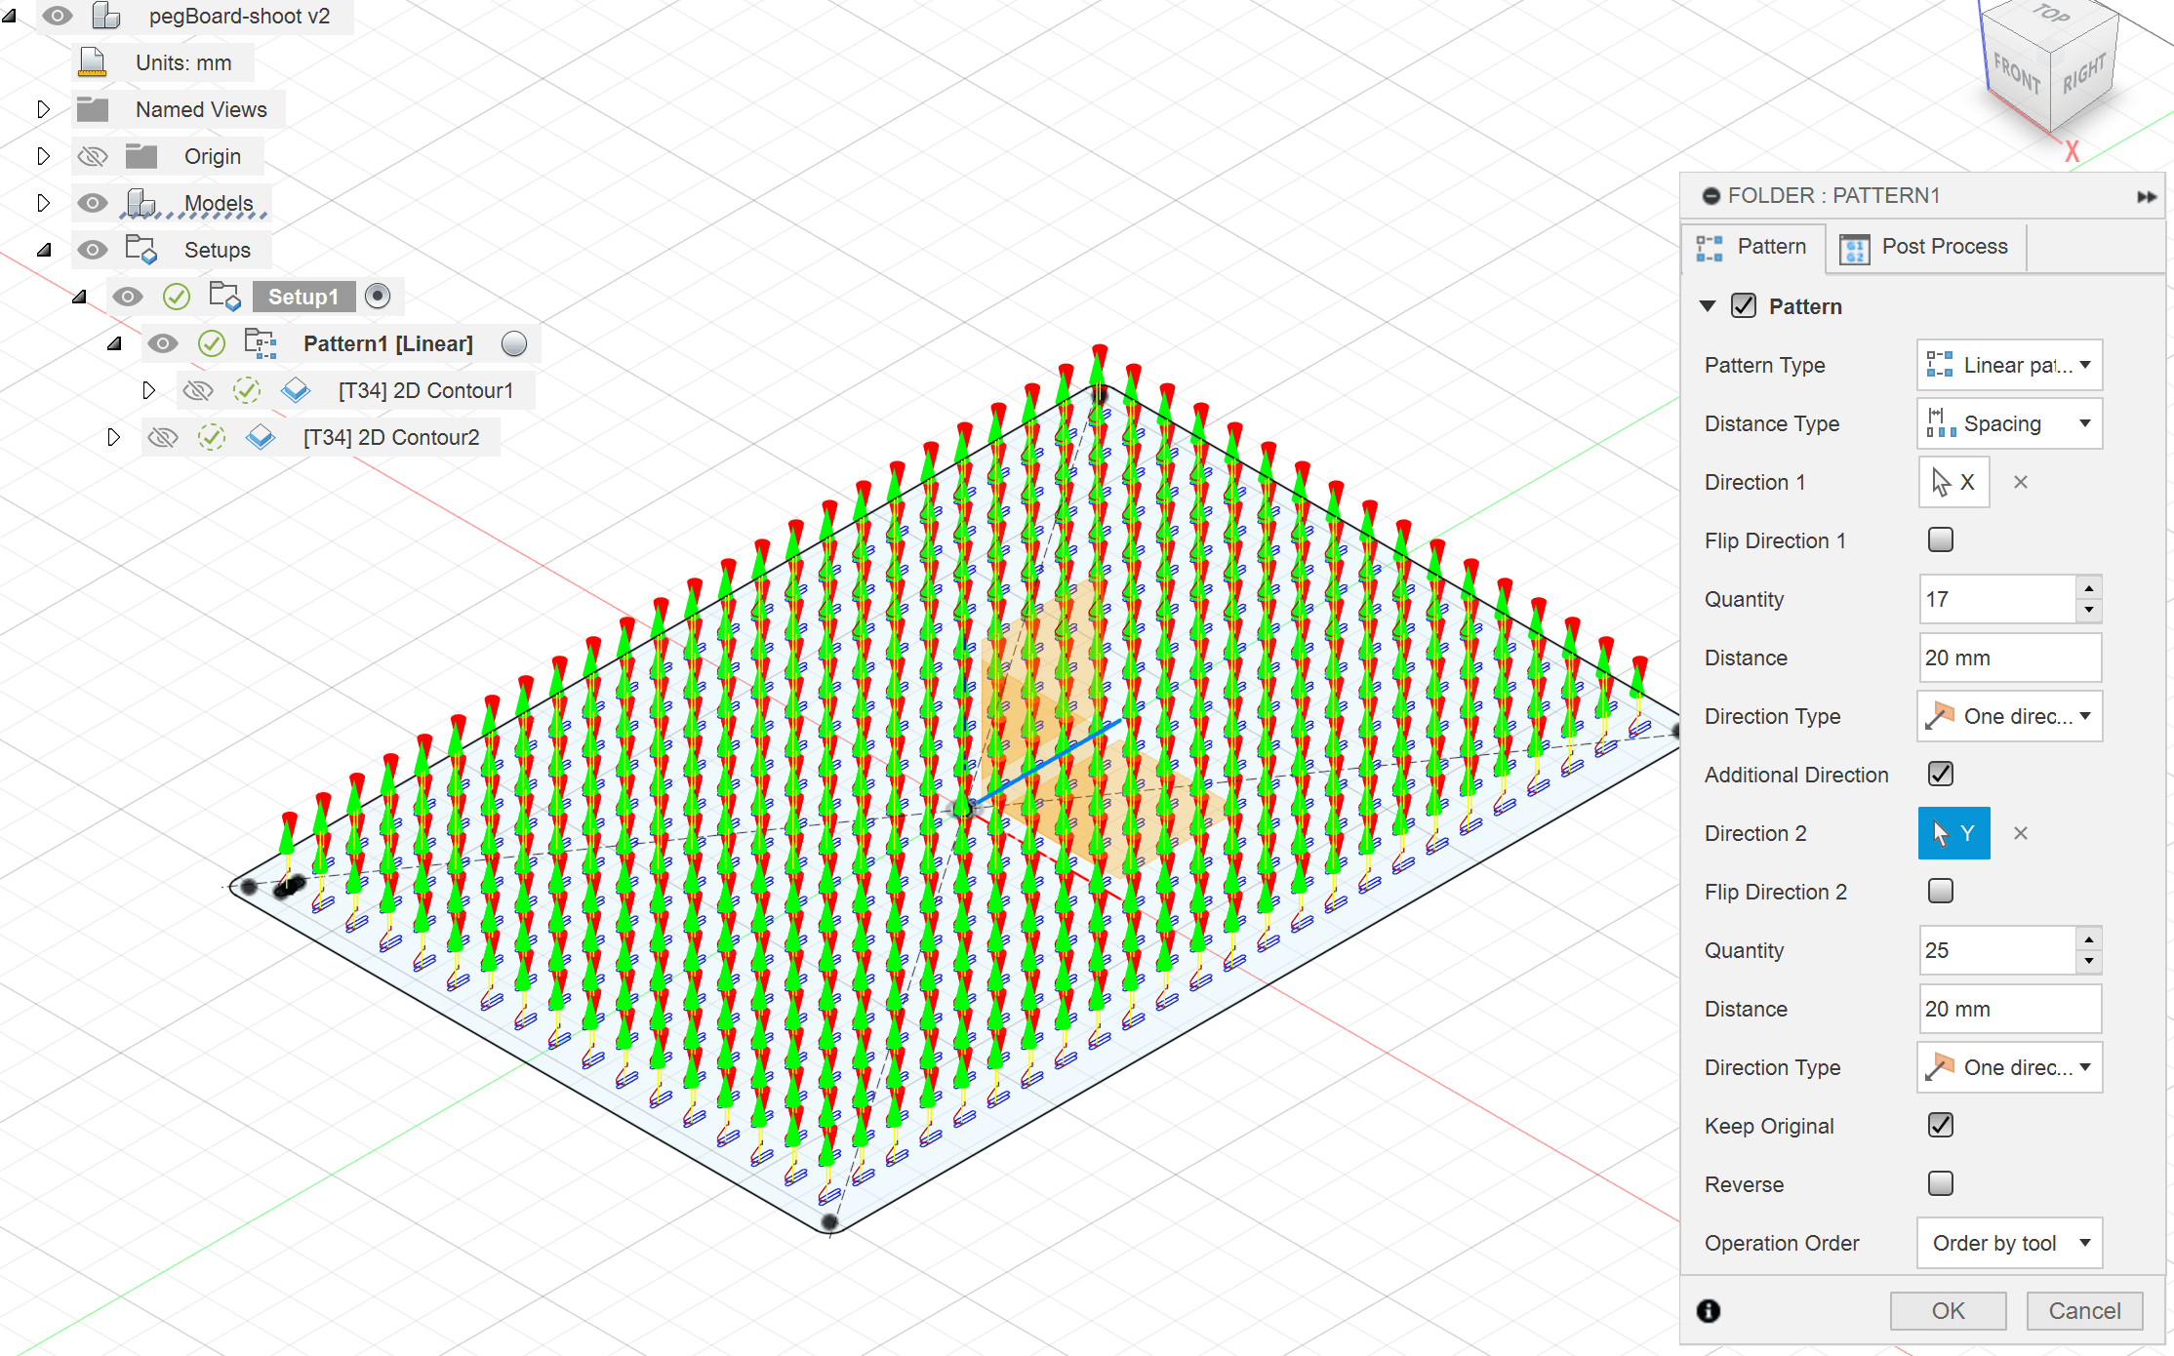This screenshot has width=2174, height=1356.
Task: Click the [T34] 2D Contour2 operation icon
Action: click(x=261, y=437)
